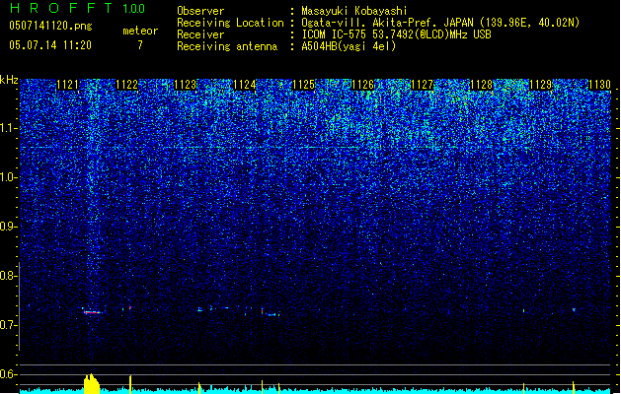The height and width of the screenshot is (394, 621).
Task: Click the meteor count label
Action: 140,31
